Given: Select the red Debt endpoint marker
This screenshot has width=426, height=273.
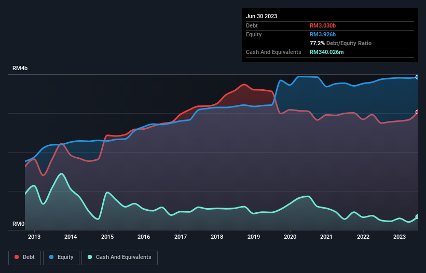Looking at the screenshot, I should pos(417,112).
